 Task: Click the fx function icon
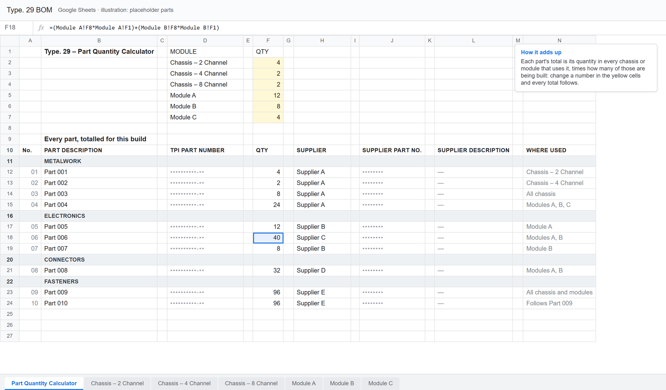point(41,28)
